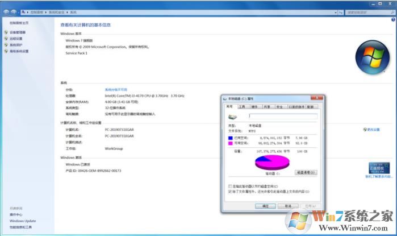Click the 更改设置 (Change settings) link
This screenshot has width=397, height=236.
click(x=374, y=130)
